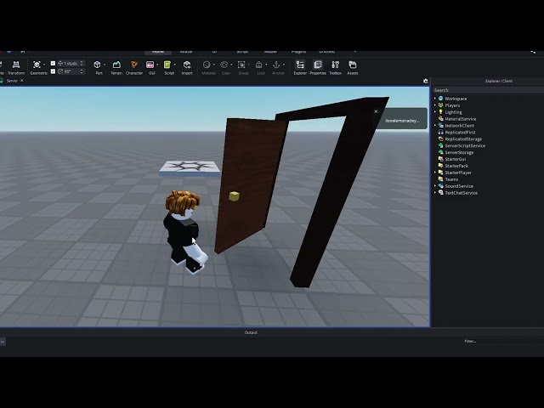
Task: Open viewport settings gear icon
Action: click(x=426, y=81)
